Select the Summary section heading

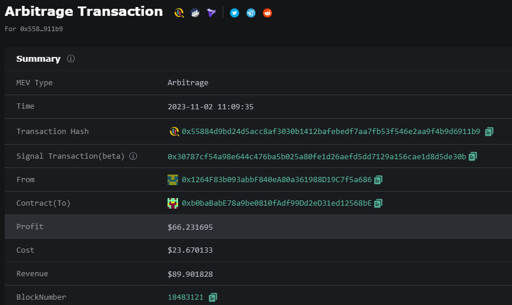click(x=39, y=59)
